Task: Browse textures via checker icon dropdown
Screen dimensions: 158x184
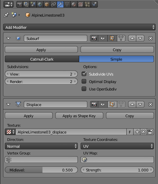Action: tap(10, 132)
